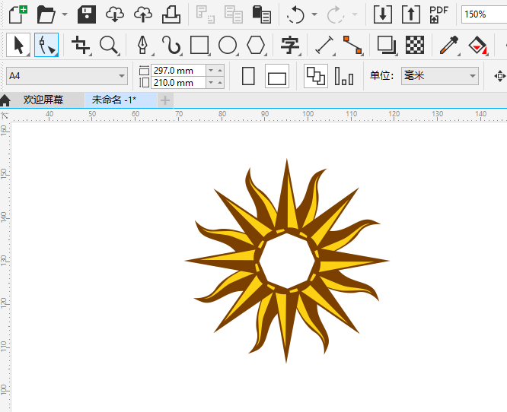The width and height of the screenshot is (507, 412).
Task: Select the Connector tool
Action: click(x=352, y=45)
